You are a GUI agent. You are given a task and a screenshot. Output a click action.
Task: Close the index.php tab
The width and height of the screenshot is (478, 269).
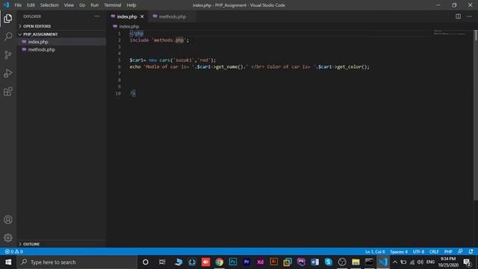point(142,16)
